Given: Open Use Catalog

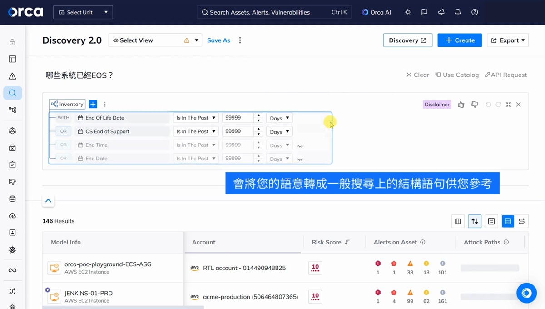Looking at the screenshot, I should point(457,75).
